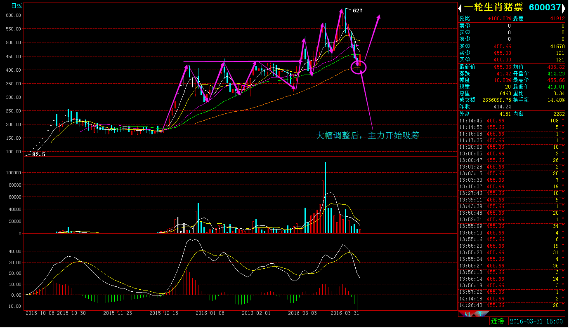Select the 委比 +100.00% value
The image size is (569, 328).
point(499,19)
